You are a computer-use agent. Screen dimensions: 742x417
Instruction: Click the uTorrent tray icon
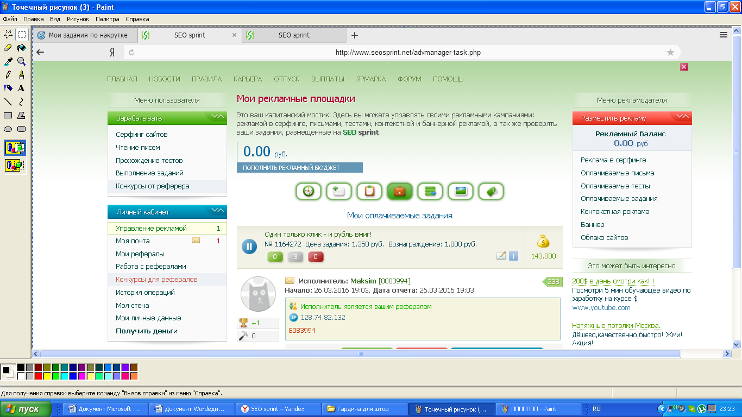[701, 409]
